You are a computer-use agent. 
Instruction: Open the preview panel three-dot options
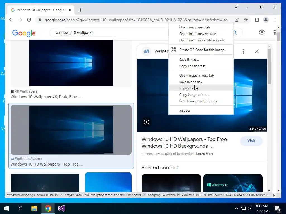pyautogui.click(x=243, y=51)
